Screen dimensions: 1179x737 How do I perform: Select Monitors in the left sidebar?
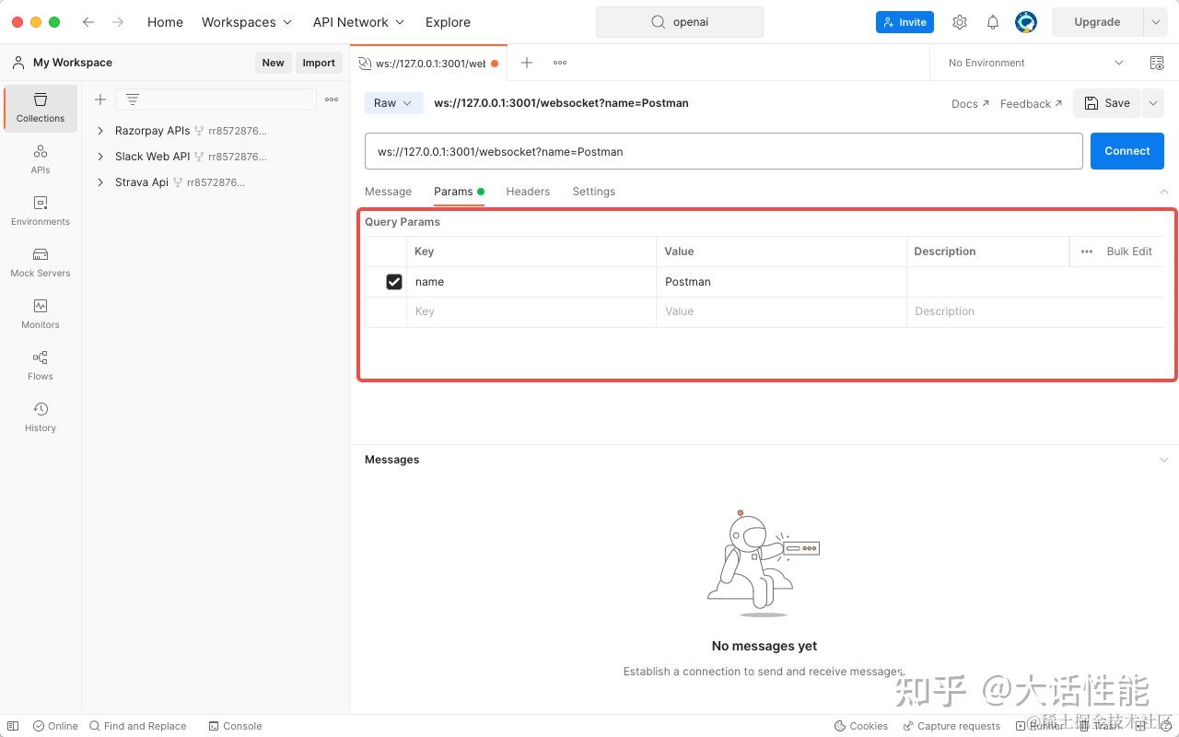click(x=40, y=314)
